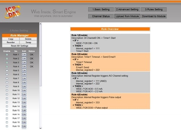The height and width of the screenshot is (130, 181).
Task: Click the Copy button in Rule Manager
Action: (11, 39)
